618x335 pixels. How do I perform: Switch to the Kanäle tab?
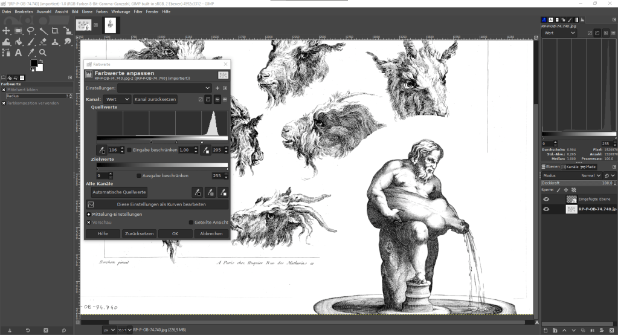(571, 166)
